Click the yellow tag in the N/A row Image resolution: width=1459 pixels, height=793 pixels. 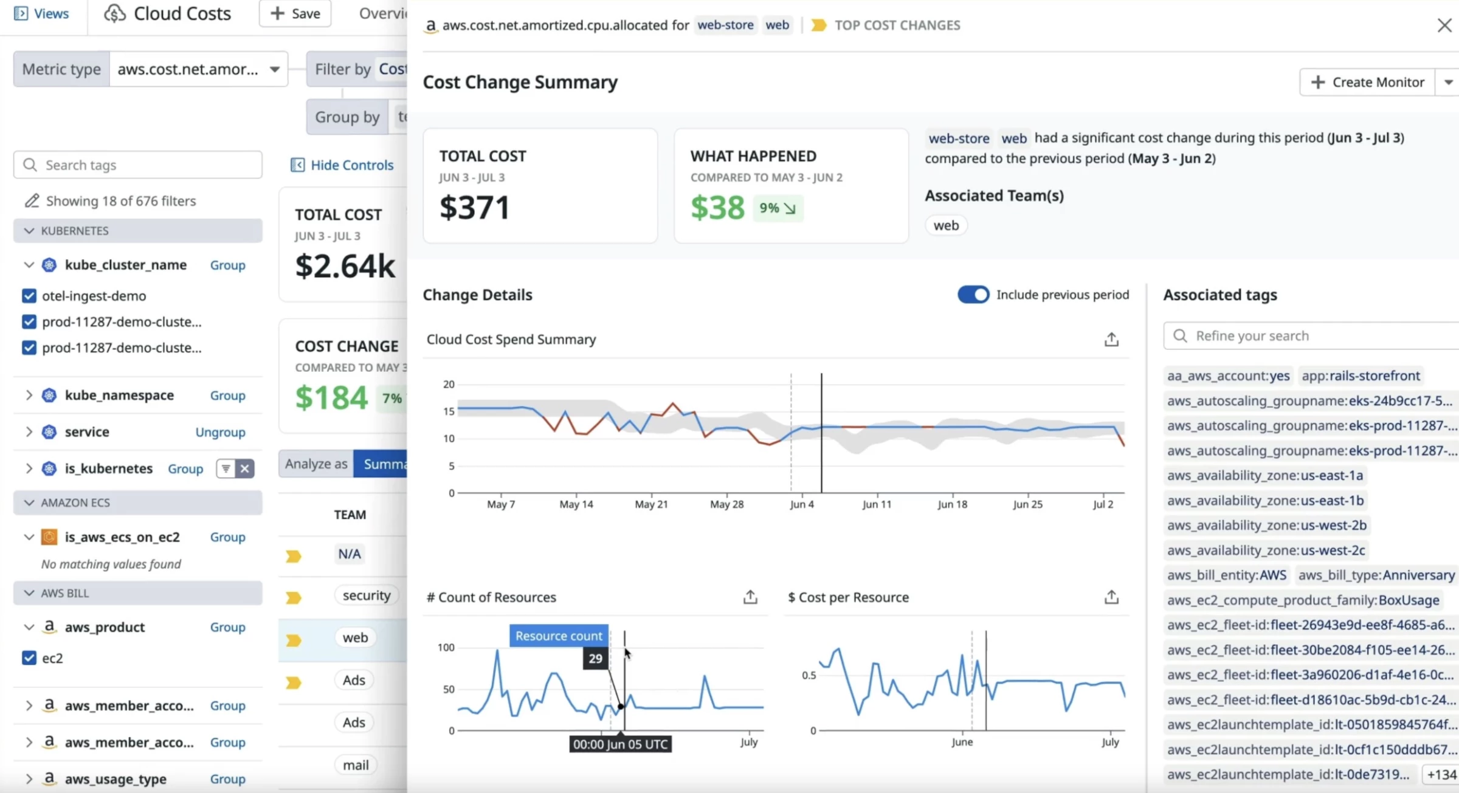pyautogui.click(x=294, y=556)
